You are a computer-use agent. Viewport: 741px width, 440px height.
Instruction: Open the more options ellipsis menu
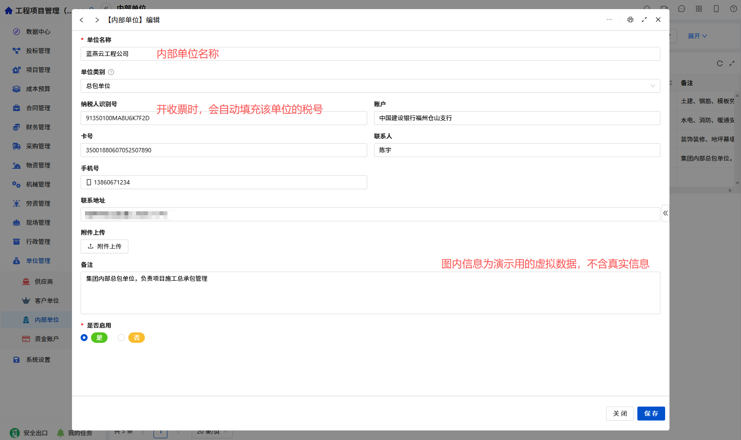(x=609, y=20)
